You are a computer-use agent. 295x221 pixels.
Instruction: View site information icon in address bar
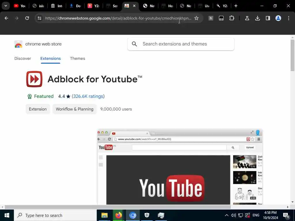[39, 18]
